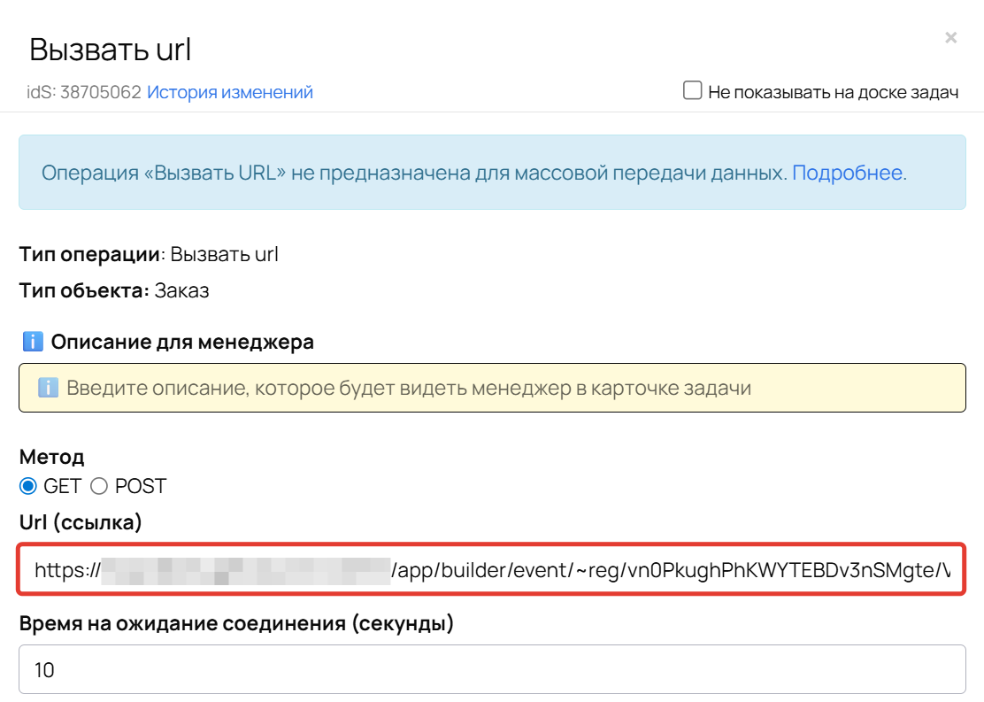The width and height of the screenshot is (984, 702).
Task: Enable Не показывать на доске задач checkbox
Action: [692, 90]
